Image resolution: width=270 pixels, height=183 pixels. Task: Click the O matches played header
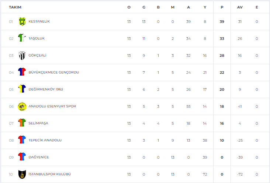[x=129, y=7]
